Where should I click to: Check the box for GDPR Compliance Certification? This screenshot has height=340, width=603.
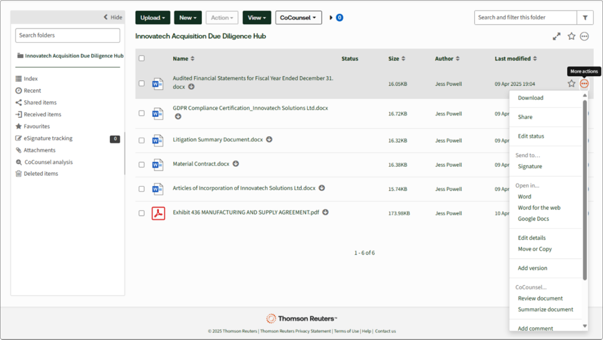coord(142,113)
